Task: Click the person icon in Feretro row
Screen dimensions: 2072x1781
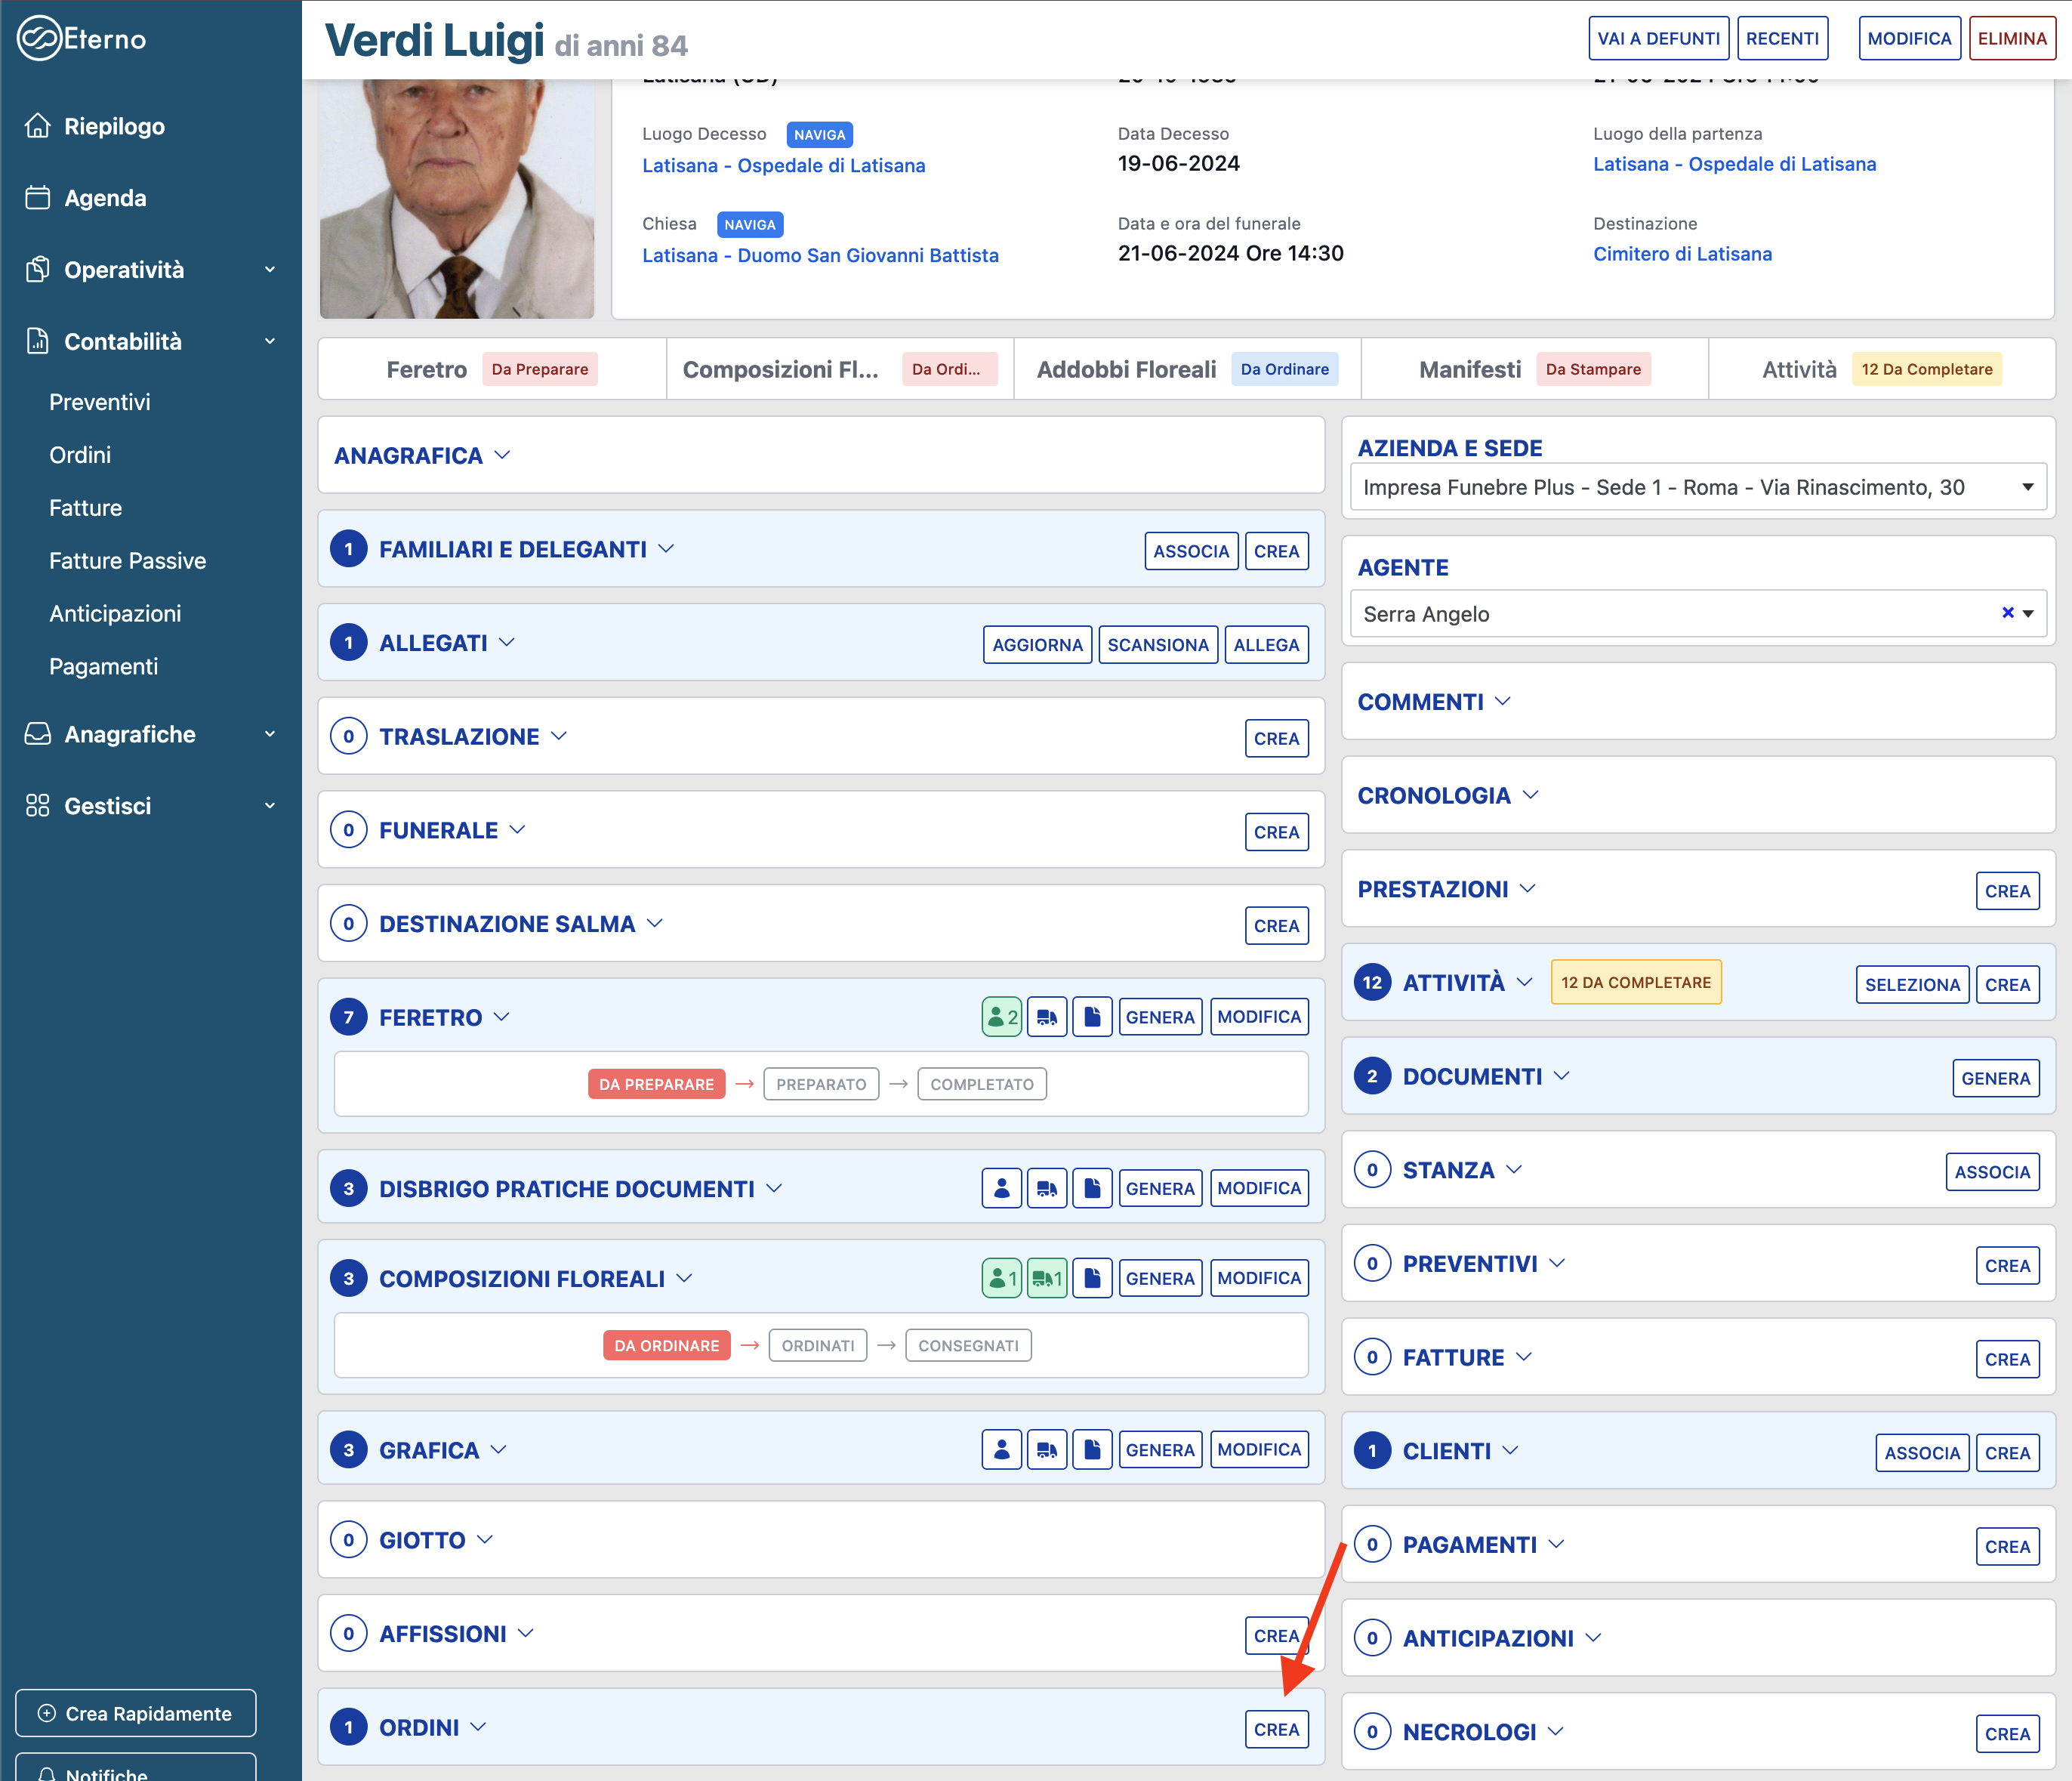Action: 1001,1017
